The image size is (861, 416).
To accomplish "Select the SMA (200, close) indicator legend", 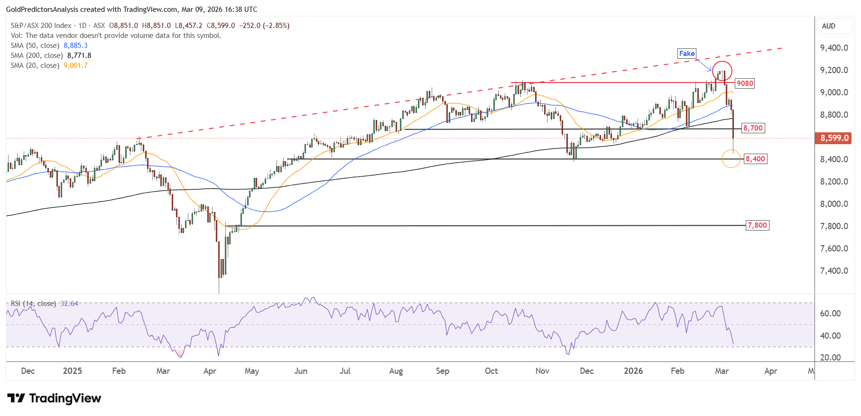I will click(51, 55).
